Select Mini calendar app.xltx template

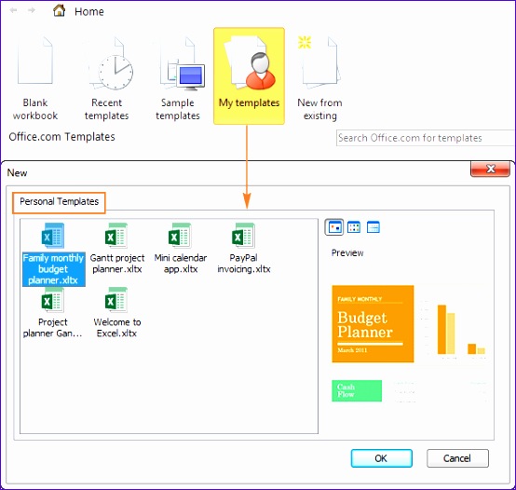pyautogui.click(x=181, y=249)
